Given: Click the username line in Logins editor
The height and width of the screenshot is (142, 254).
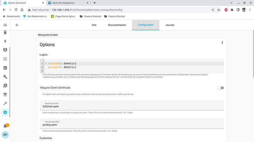Looking at the screenshot, I should pos(134,63).
